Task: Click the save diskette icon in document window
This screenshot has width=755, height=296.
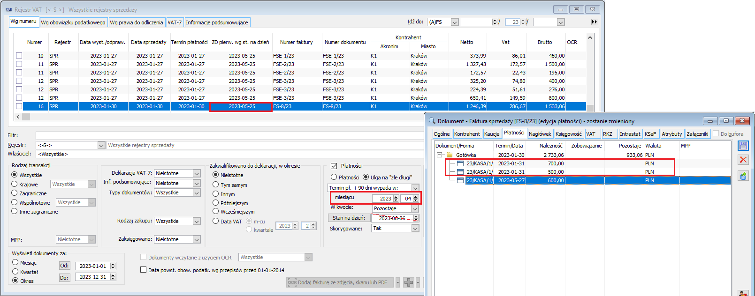Action: 743,146
